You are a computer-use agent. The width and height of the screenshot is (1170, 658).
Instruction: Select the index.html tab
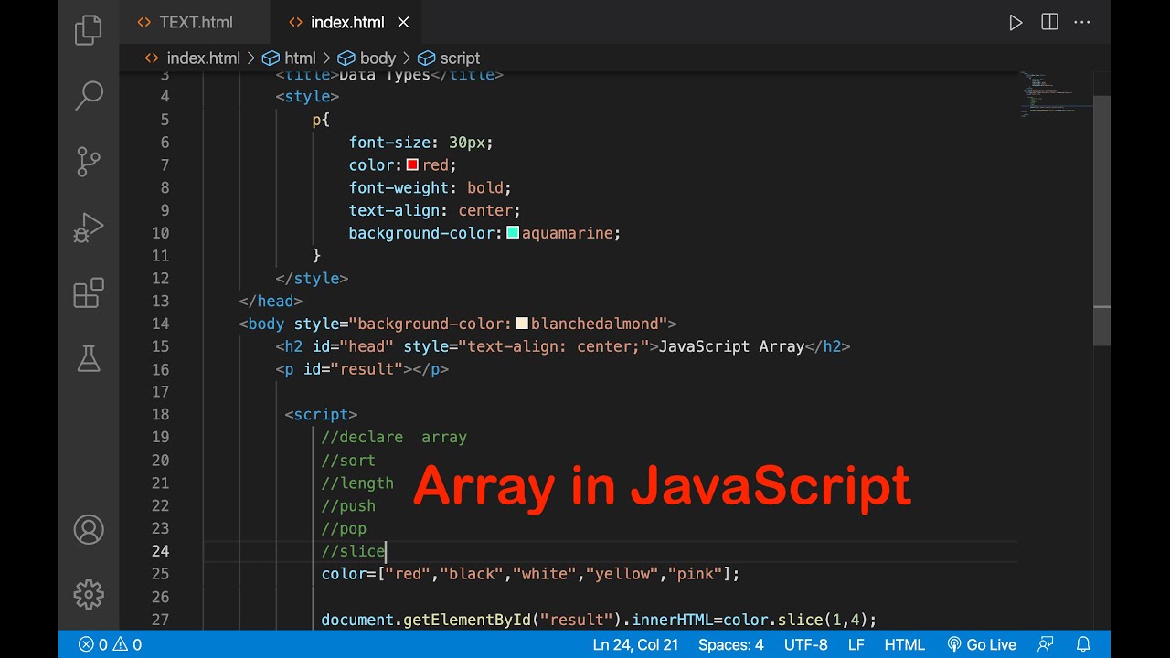[x=347, y=23]
